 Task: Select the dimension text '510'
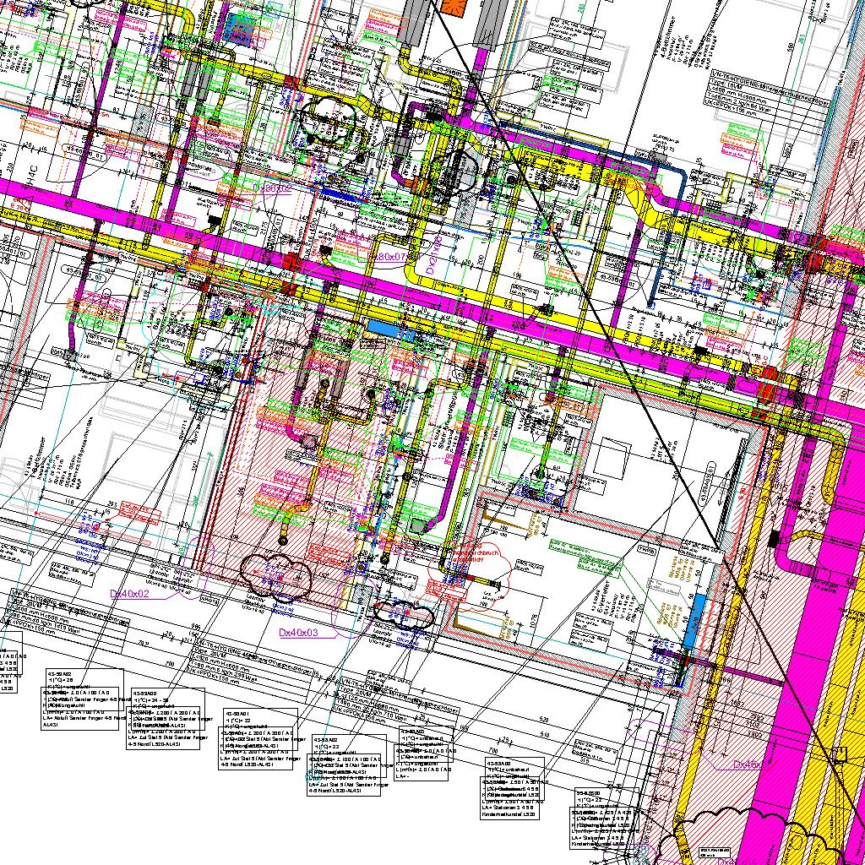[x=545, y=736]
